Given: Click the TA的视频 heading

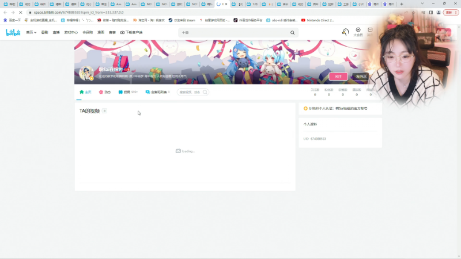Looking at the screenshot, I should (90, 111).
